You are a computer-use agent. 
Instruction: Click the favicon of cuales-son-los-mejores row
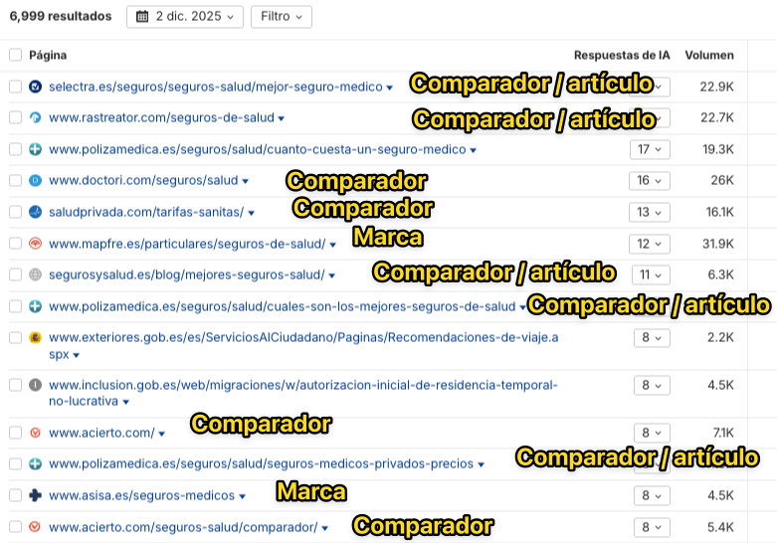35,306
